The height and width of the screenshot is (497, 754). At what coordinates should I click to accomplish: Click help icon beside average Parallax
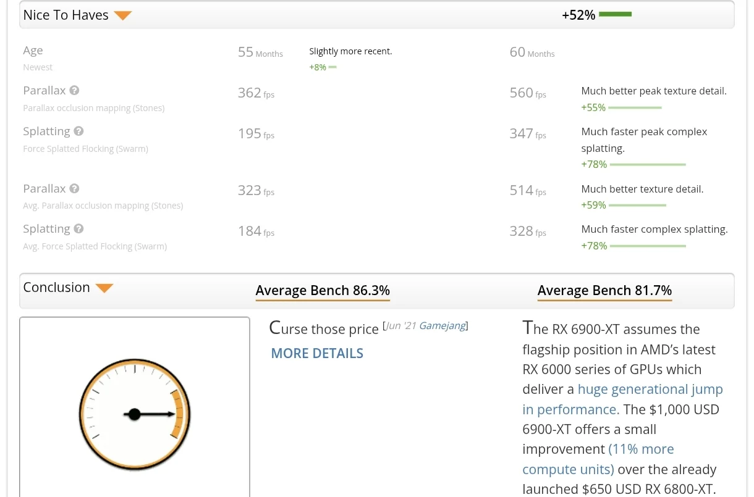74,189
